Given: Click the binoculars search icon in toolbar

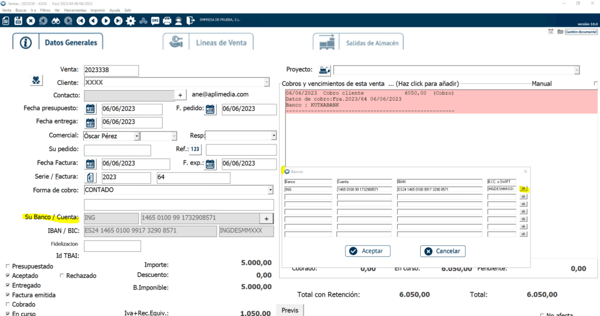Looking at the screenshot, I should click(x=56, y=21).
